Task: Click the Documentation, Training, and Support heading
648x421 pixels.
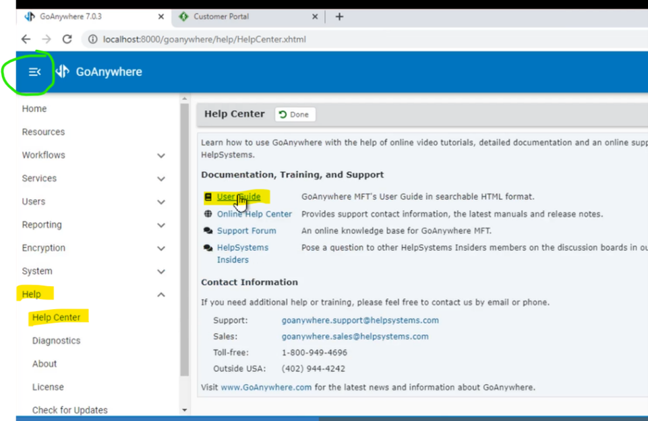Action: tap(293, 175)
